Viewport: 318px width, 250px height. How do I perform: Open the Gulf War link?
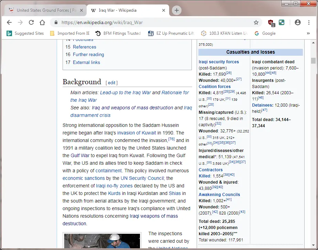tap(80, 156)
